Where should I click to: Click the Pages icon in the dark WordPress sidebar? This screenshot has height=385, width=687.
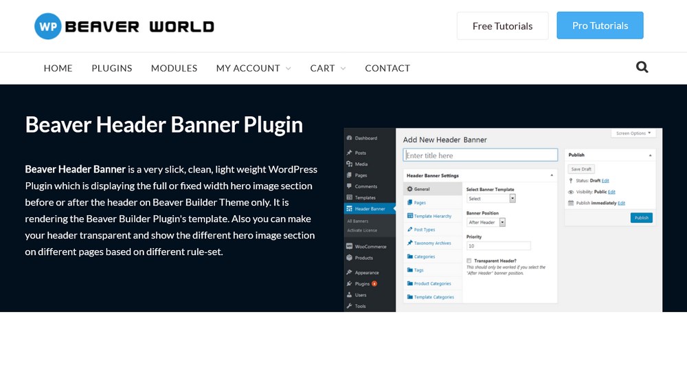click(x=349, y=175)
